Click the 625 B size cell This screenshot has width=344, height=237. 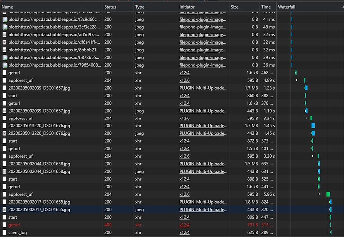coord(252,232)
